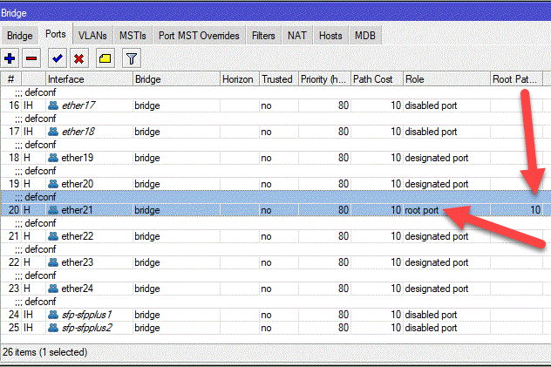Viewport: 551px width, 367px height.
Task: Click the Bridge window title bar
Action: (x=275, y=13)
